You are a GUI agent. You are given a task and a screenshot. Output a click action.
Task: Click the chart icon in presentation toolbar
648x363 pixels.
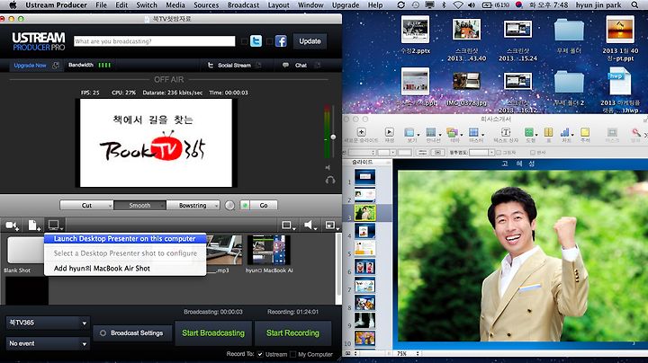[565, 132]
